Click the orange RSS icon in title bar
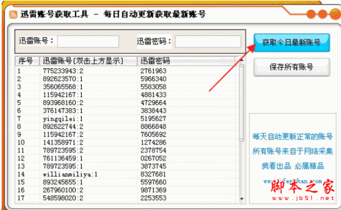The image size is (341, 210). (x=13, y=15)
